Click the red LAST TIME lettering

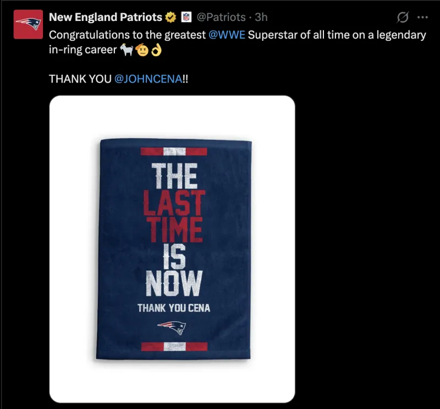tap(174, 216)
